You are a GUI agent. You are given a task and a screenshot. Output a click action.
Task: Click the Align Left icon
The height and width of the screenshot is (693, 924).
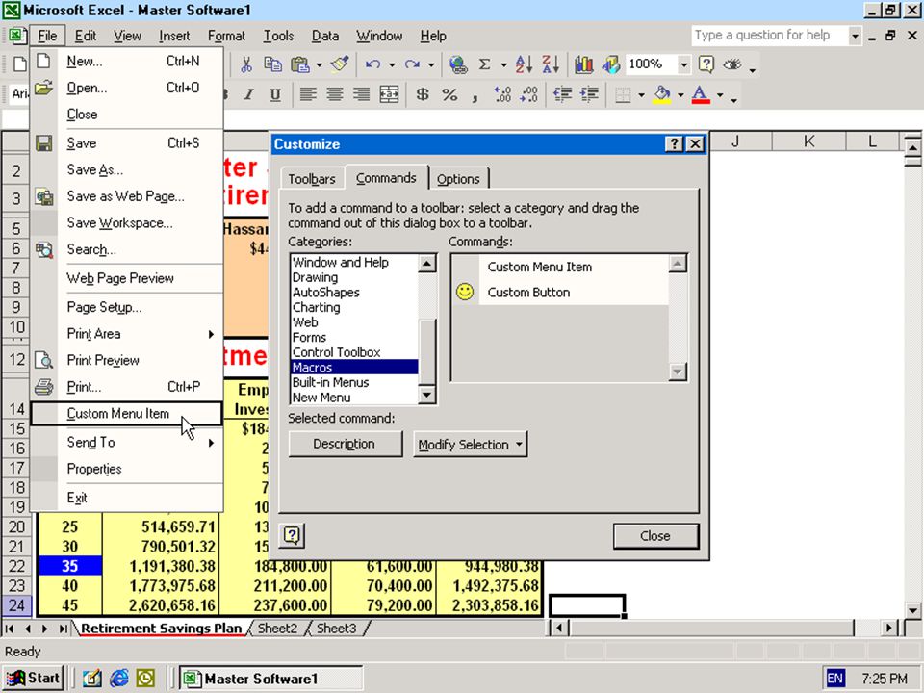point(308,94)
